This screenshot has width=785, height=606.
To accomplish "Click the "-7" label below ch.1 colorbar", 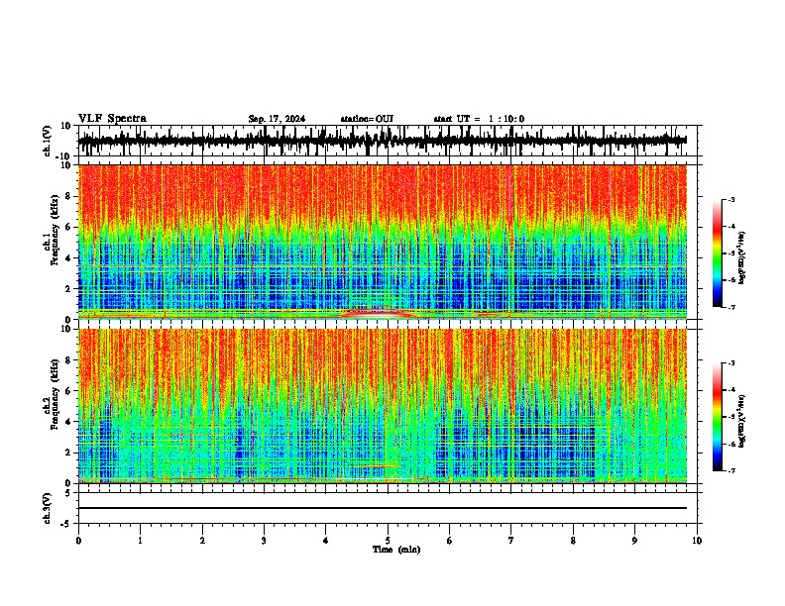I will pos(730,307).
